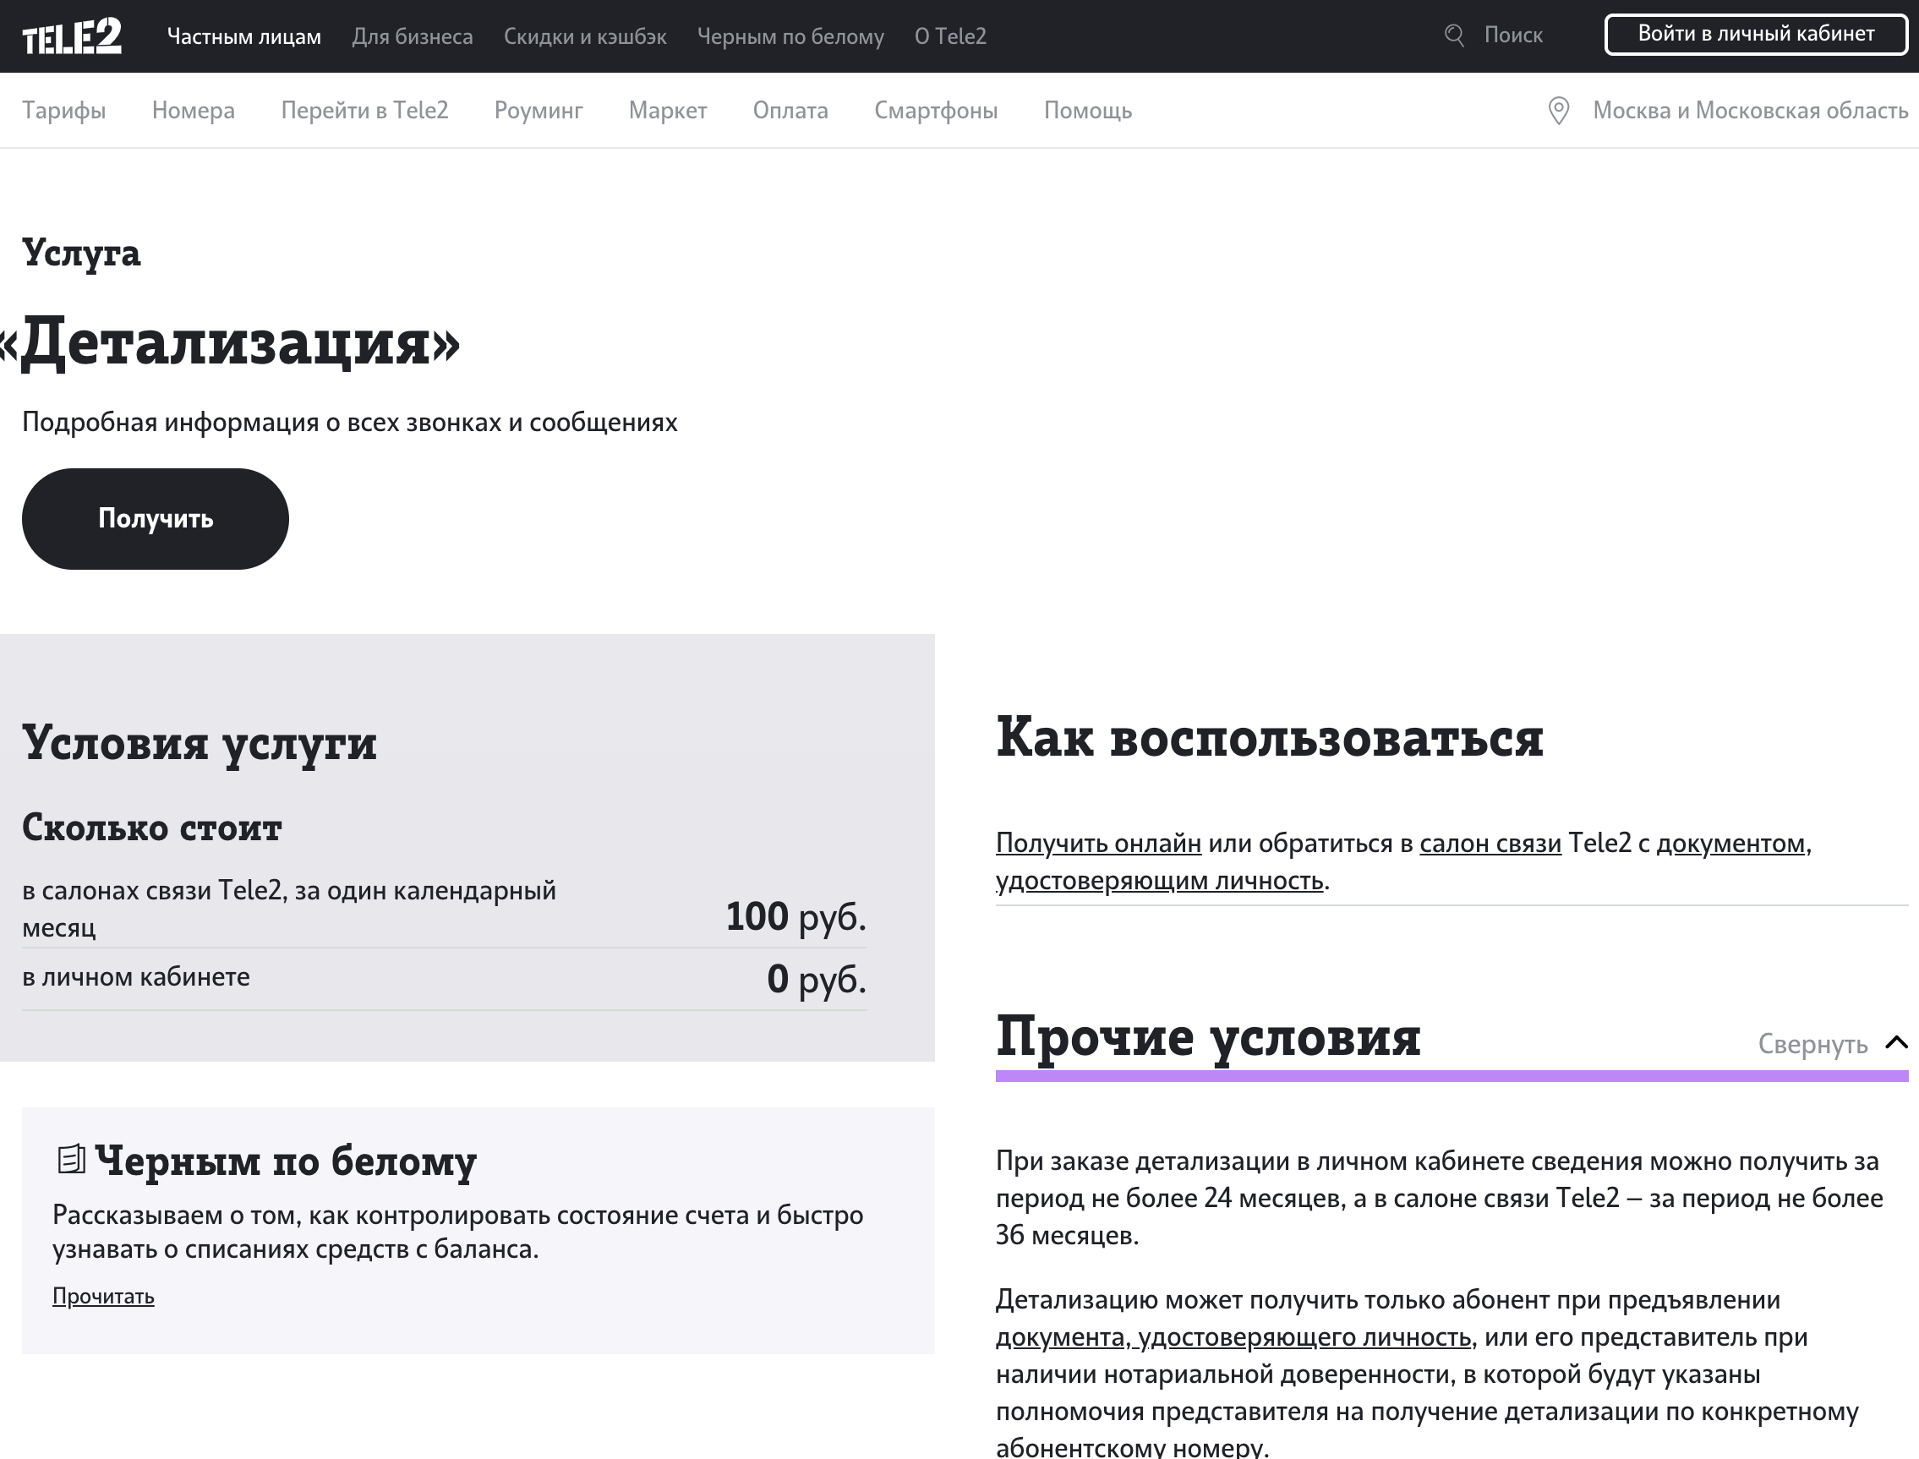The width and height of the screenshot is (1919, 1459).
Task: Click the search magnifier icon
Action: coord(1454,36)
